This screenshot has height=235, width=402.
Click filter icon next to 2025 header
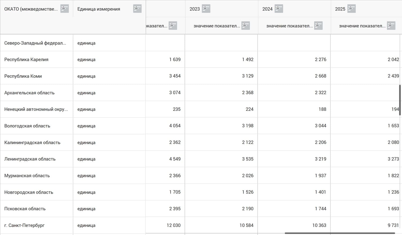pyautogui.click(x=351, y=9)
